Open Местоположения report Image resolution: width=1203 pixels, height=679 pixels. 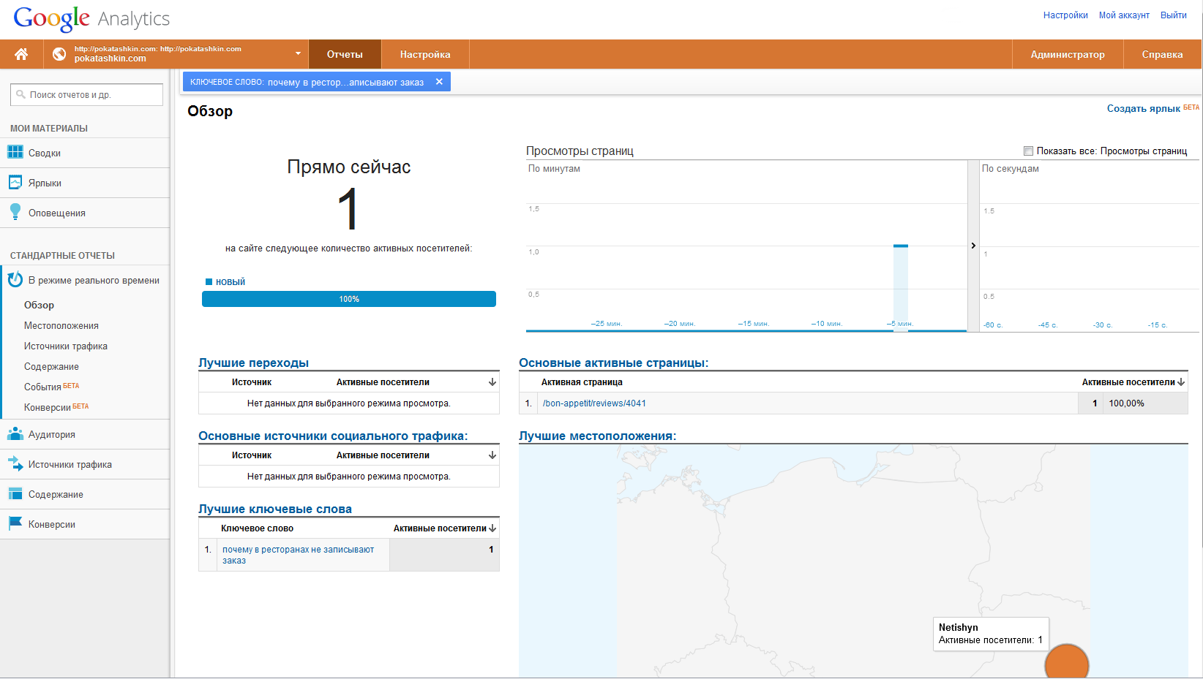coord(61,325)
